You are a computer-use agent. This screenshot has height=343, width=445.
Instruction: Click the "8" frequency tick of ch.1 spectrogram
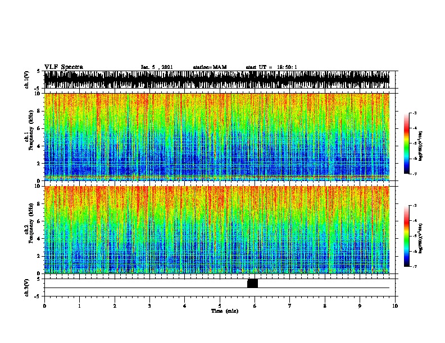coord(39,111)
